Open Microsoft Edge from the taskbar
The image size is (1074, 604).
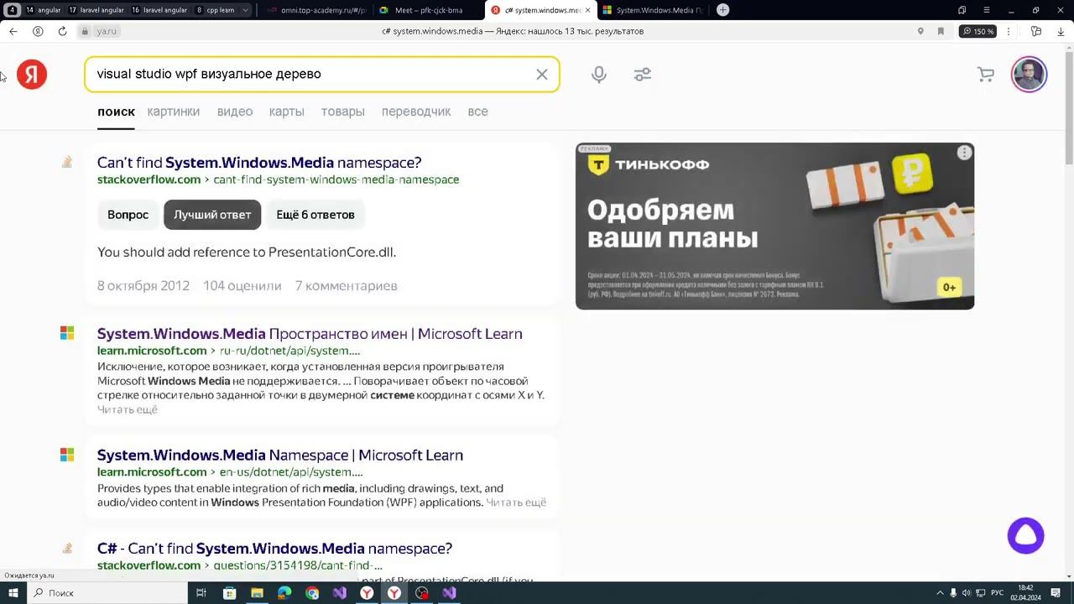point(284,593)
